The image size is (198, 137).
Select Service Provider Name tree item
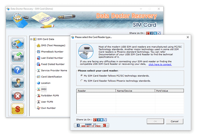click(x=54, y=70)
